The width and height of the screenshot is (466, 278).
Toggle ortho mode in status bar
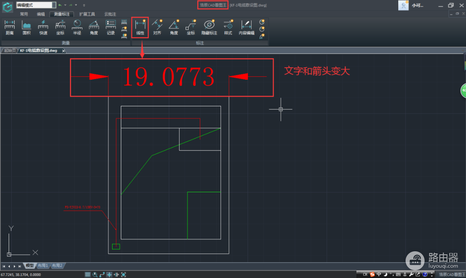pos(102,275)
